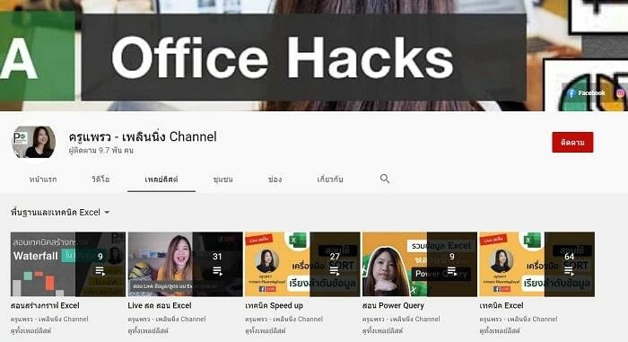This screenshot has width=628, height=342.
Task: Select the ชุมชน tab
Action: tap(223, 180)
